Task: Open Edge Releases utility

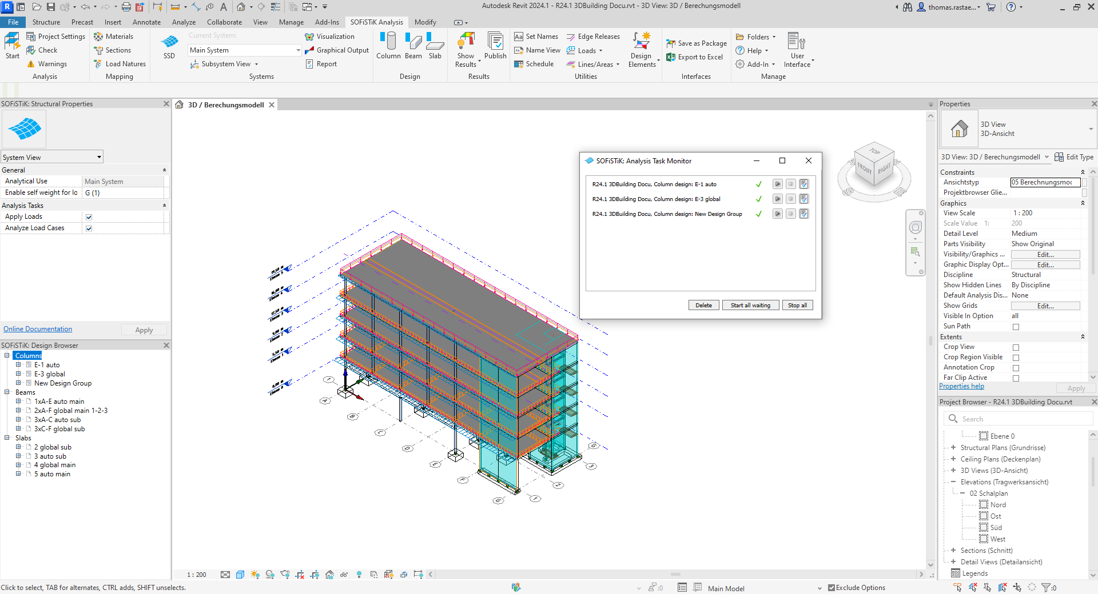Action: pos(593,37)
